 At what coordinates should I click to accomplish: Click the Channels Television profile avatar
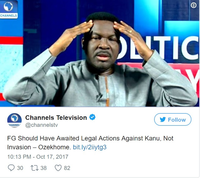click(x=14, y=120)
